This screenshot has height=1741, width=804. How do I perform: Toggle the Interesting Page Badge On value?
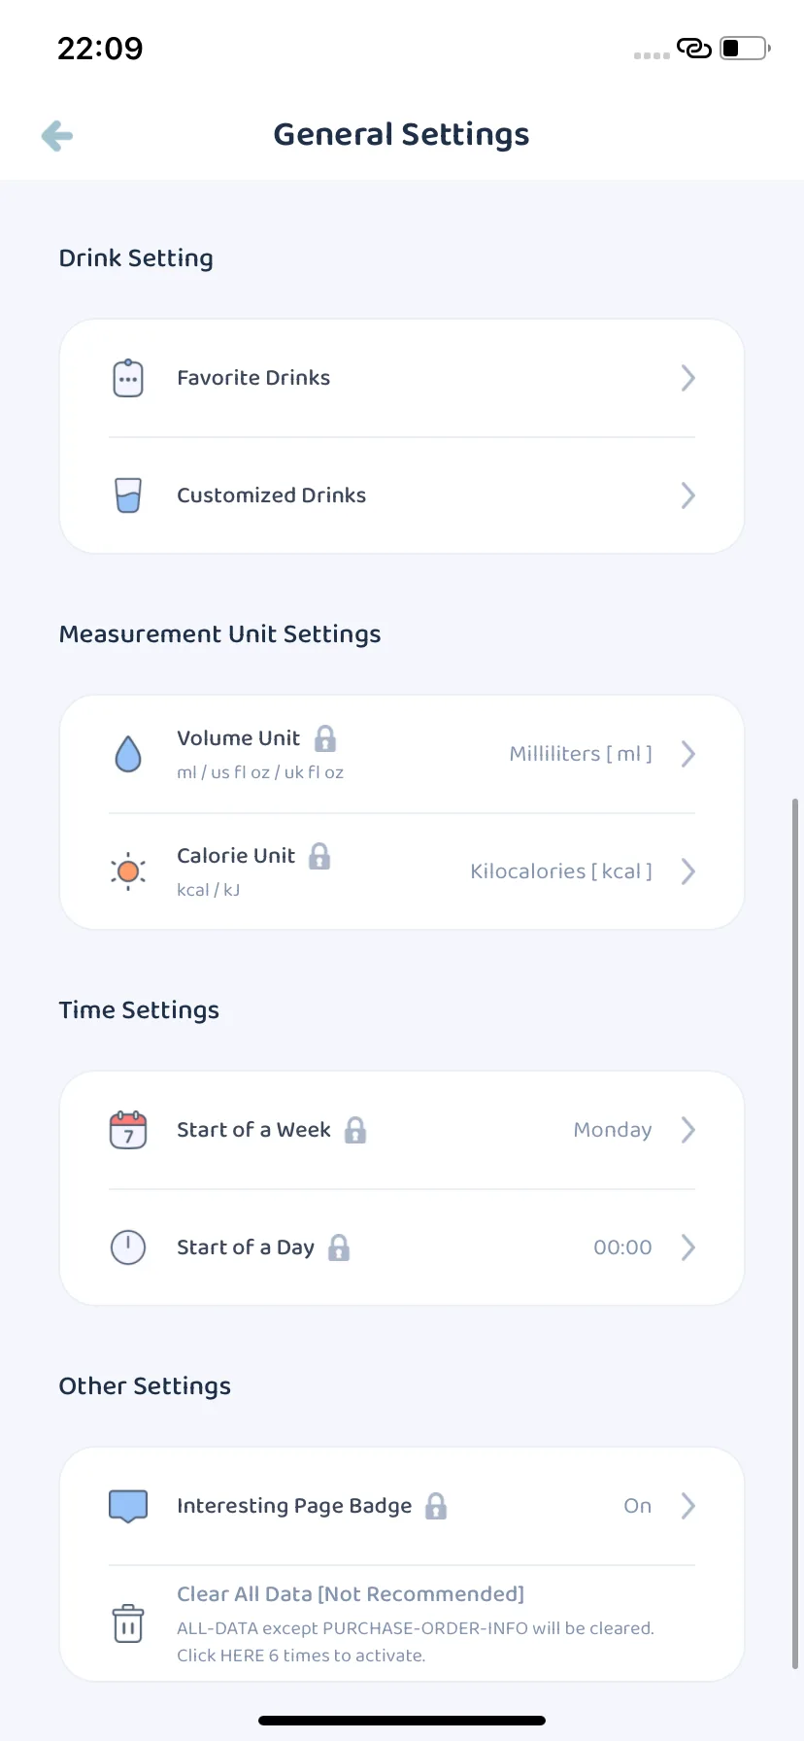tap(637, 1506)
